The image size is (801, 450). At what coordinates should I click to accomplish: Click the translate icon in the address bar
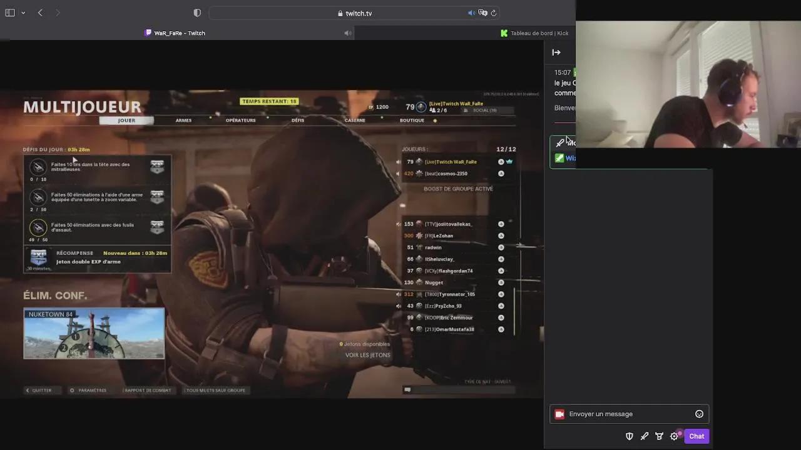[482, 12]
